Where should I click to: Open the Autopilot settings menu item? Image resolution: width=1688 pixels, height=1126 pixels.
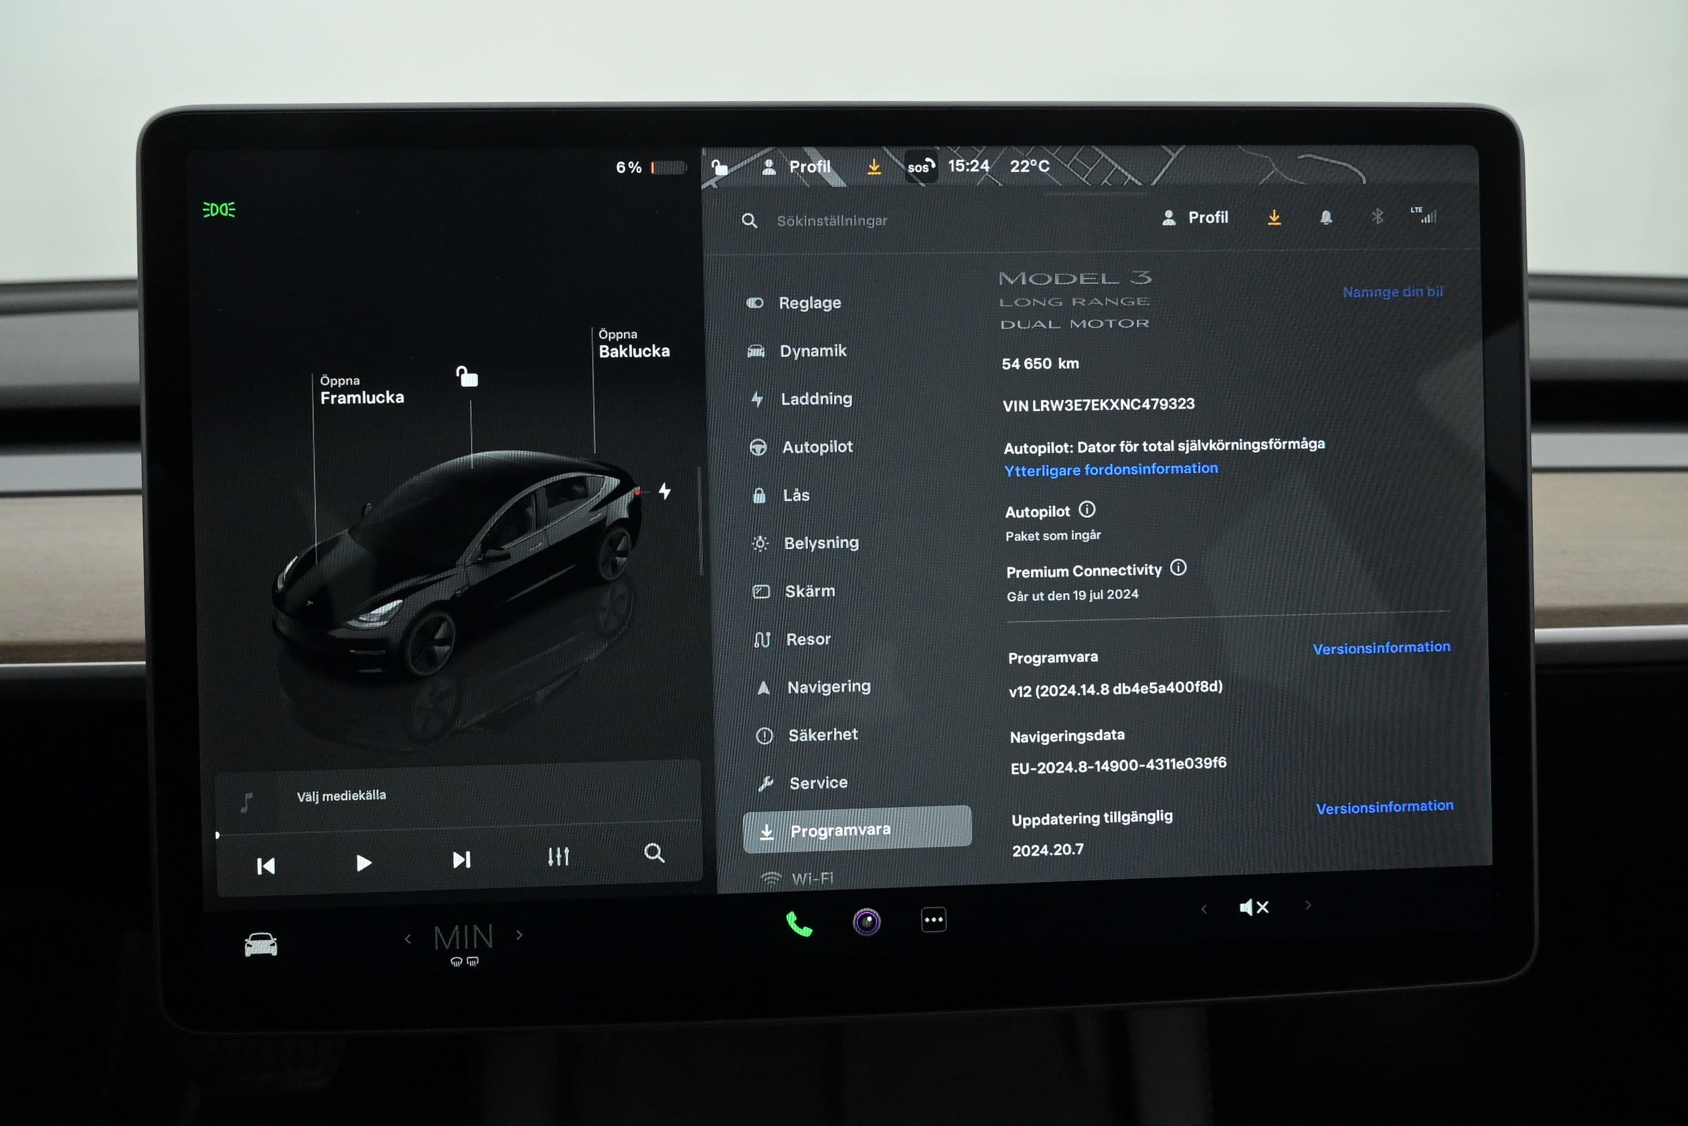(817, 446)
